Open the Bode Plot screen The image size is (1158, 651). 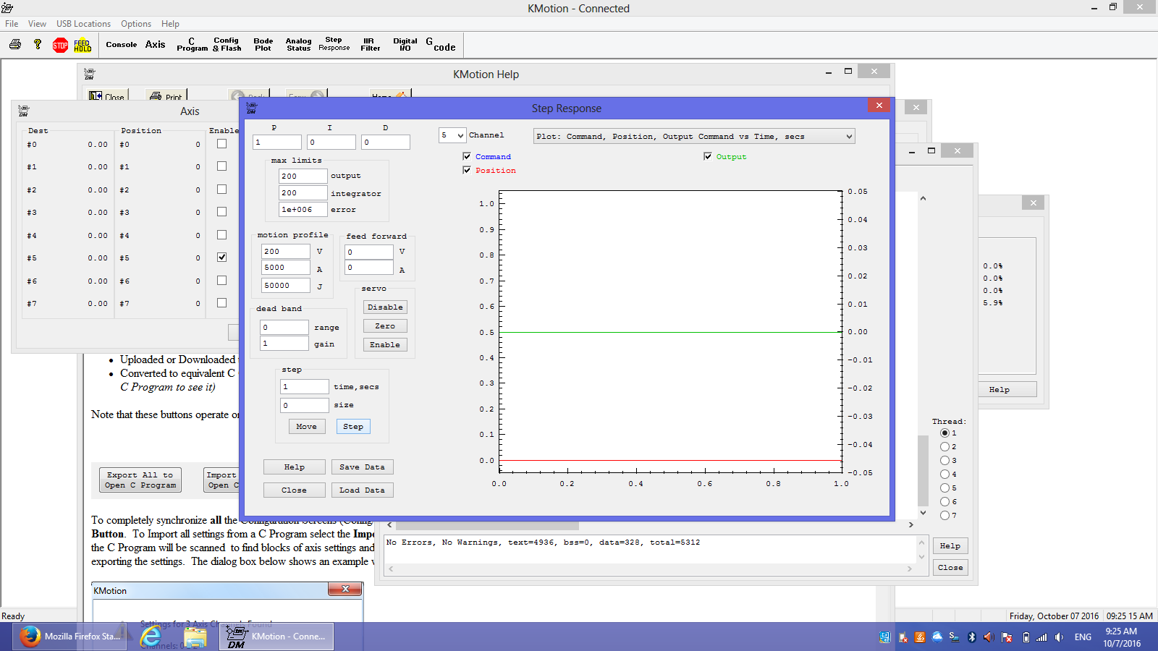coord(263,45)
